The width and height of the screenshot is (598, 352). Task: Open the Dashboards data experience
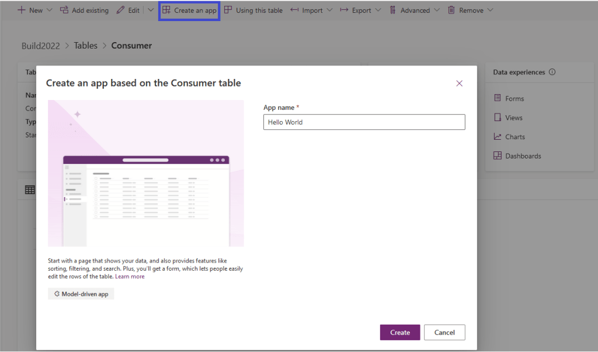point(523,156)
